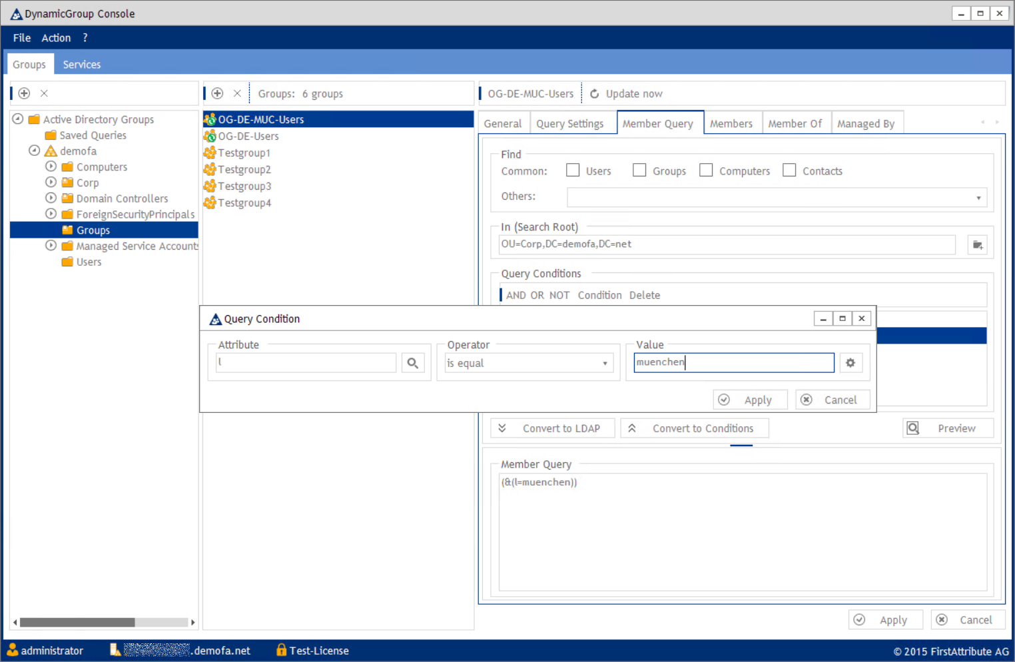Image resolution: width=1015 pixels, height=662 pixels.
Task: Click the demofa domain warning icon
Action: (51, 151)
